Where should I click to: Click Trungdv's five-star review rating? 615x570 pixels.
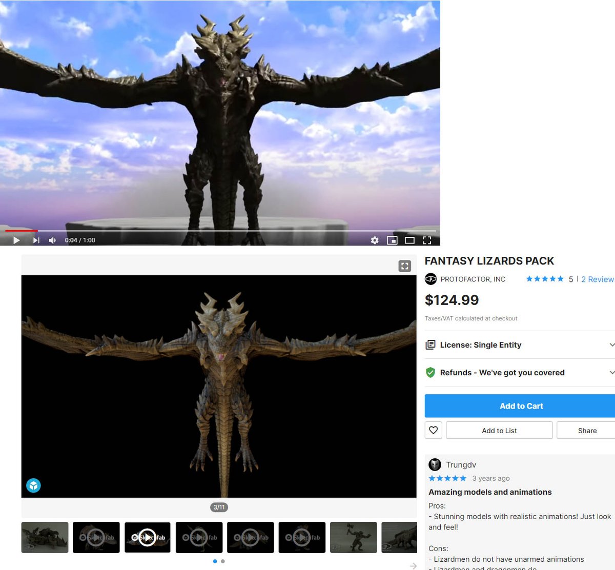coord(447,478)
